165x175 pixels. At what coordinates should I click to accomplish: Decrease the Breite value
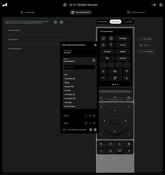86,116
